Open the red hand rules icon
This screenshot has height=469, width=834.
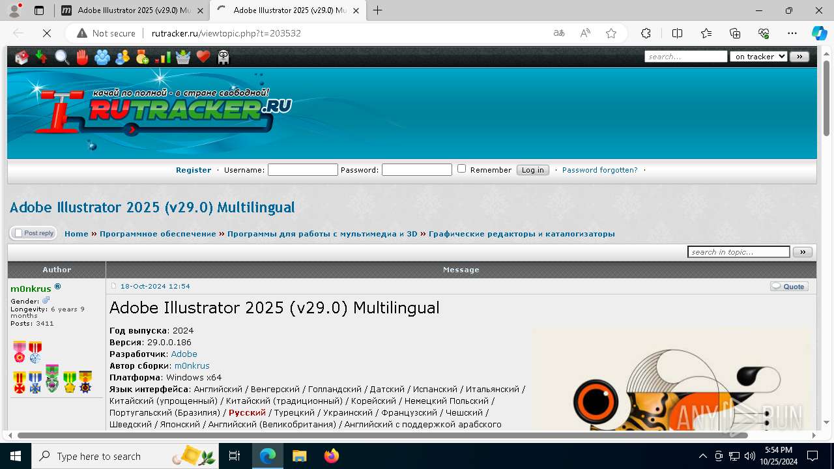[82, 57]
